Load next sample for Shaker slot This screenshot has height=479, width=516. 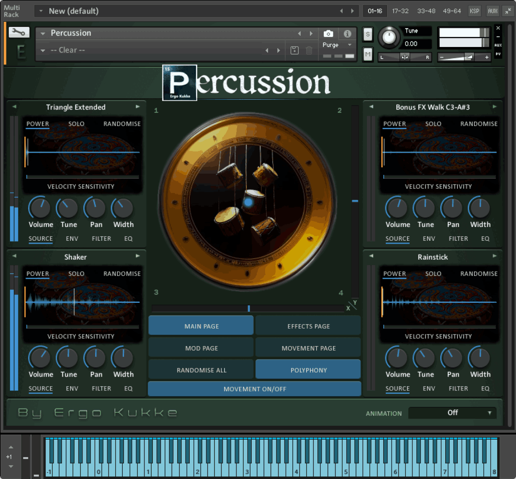pos(138,256)
